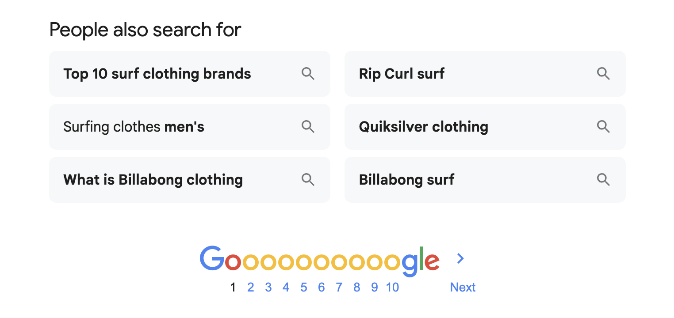Click the magnifier icon for Surfing clothes men's
The width and height of the screenshot is (674, 318).
308,127
